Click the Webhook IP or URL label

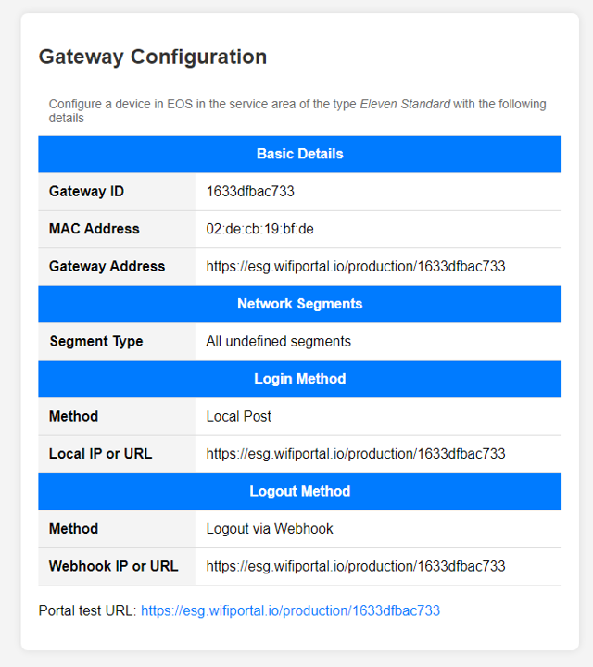click(114, 566)
